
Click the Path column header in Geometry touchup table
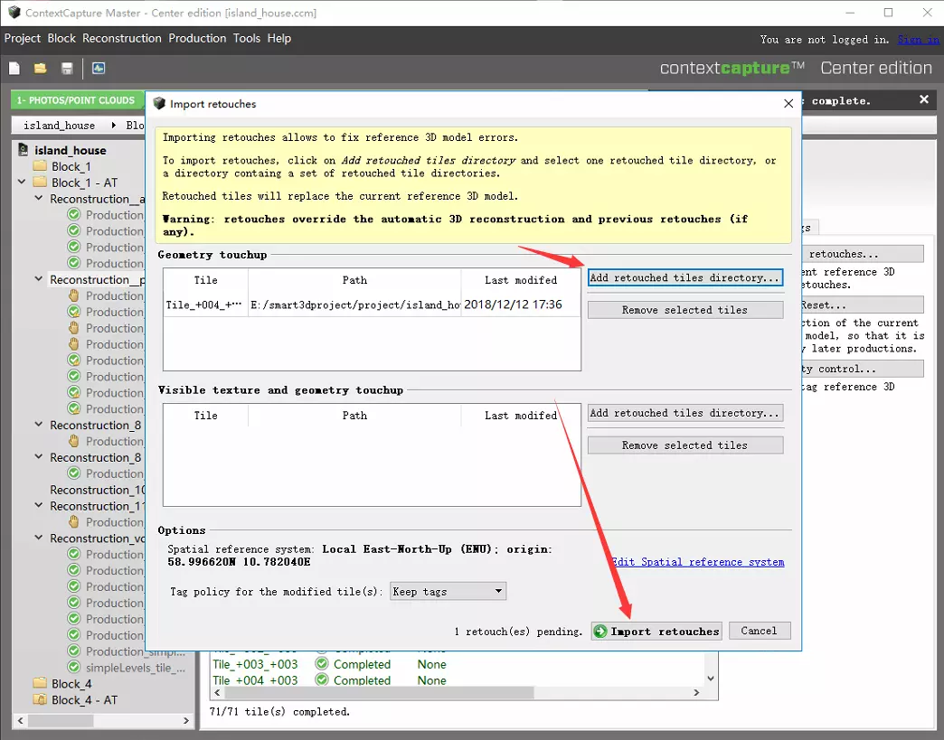354,280
